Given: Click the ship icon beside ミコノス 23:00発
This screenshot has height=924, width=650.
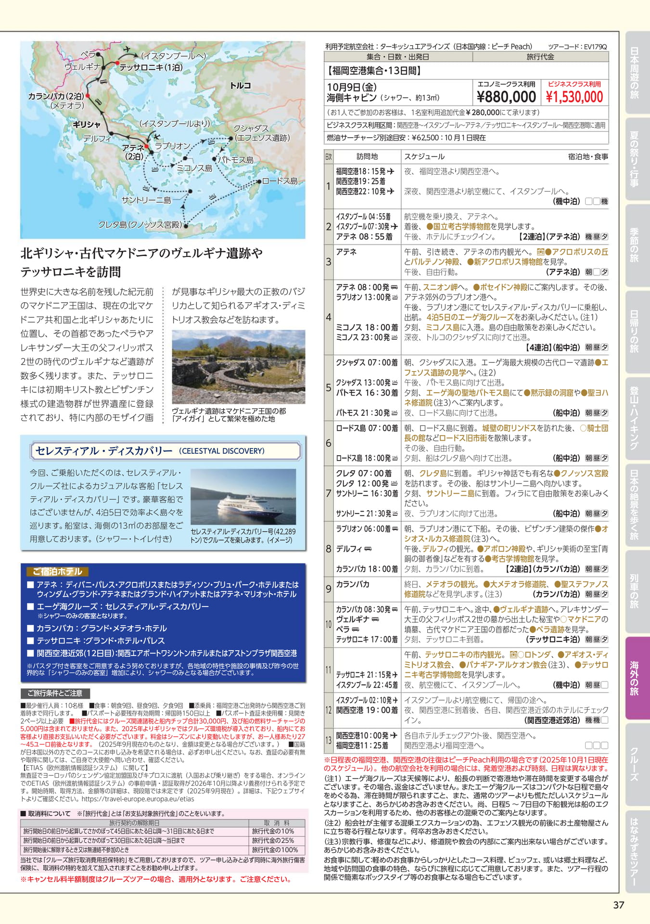Looking at the screenshot, I should tap(395, 338).
